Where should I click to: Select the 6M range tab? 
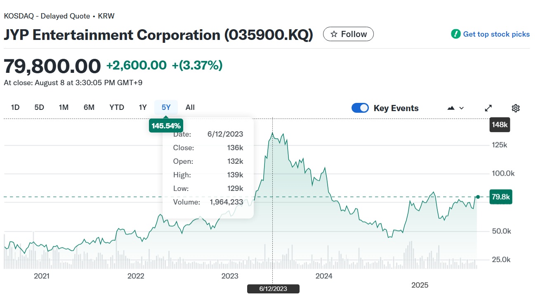coord(89,107)
